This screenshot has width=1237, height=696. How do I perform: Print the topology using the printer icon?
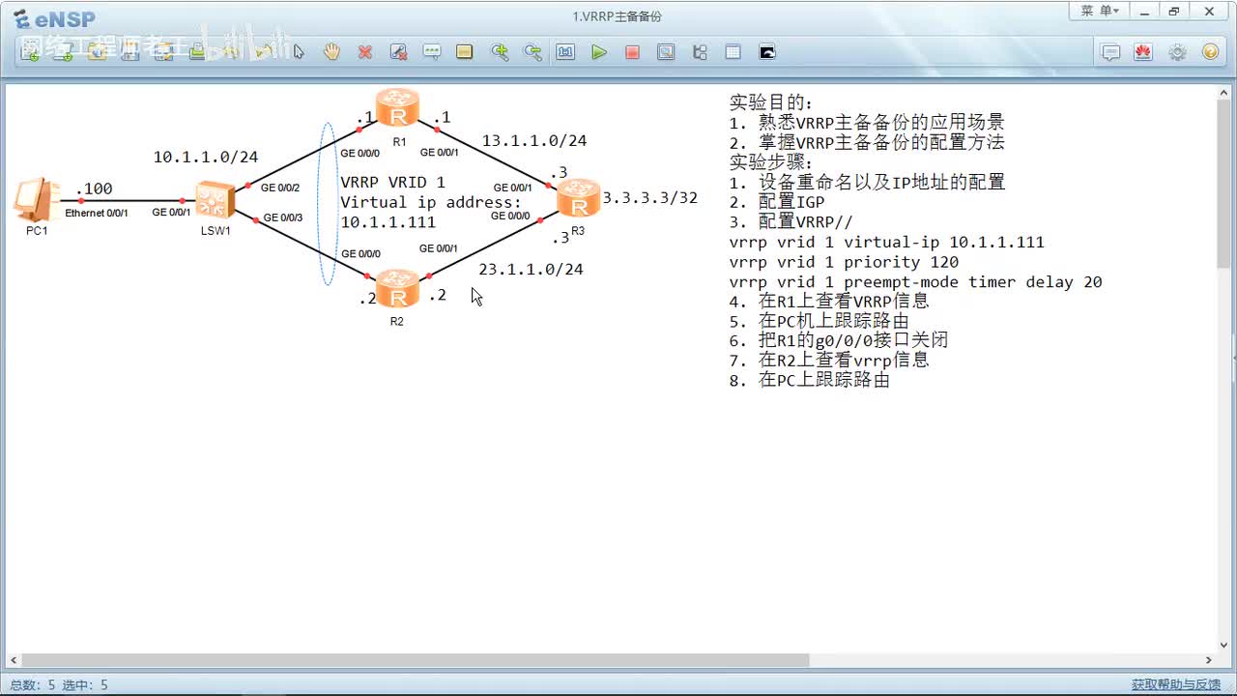click(x=196, y=52)
